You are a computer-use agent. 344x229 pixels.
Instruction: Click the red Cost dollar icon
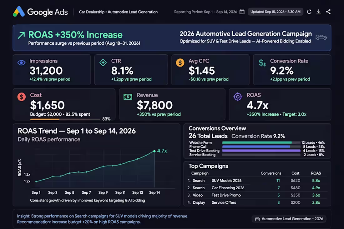[x=22, y=97]
